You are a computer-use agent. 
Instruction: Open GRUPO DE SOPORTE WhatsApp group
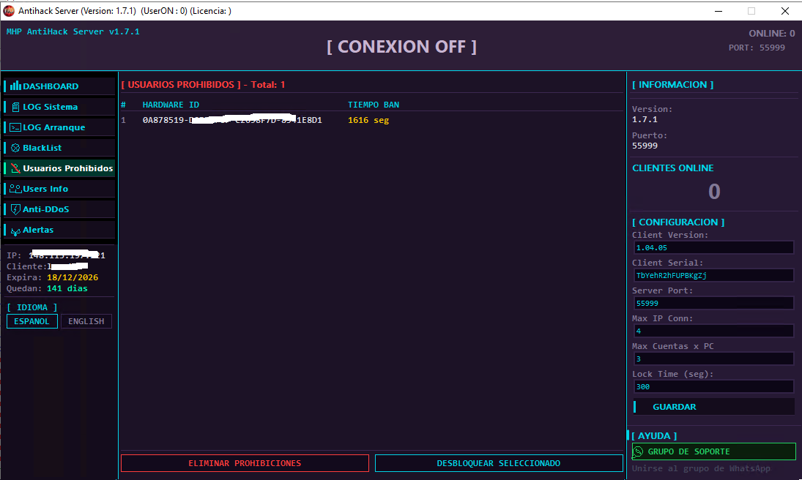tap(713, 451)
